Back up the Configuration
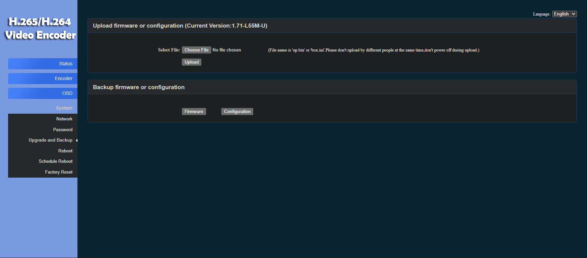 [x=237, y=111]
